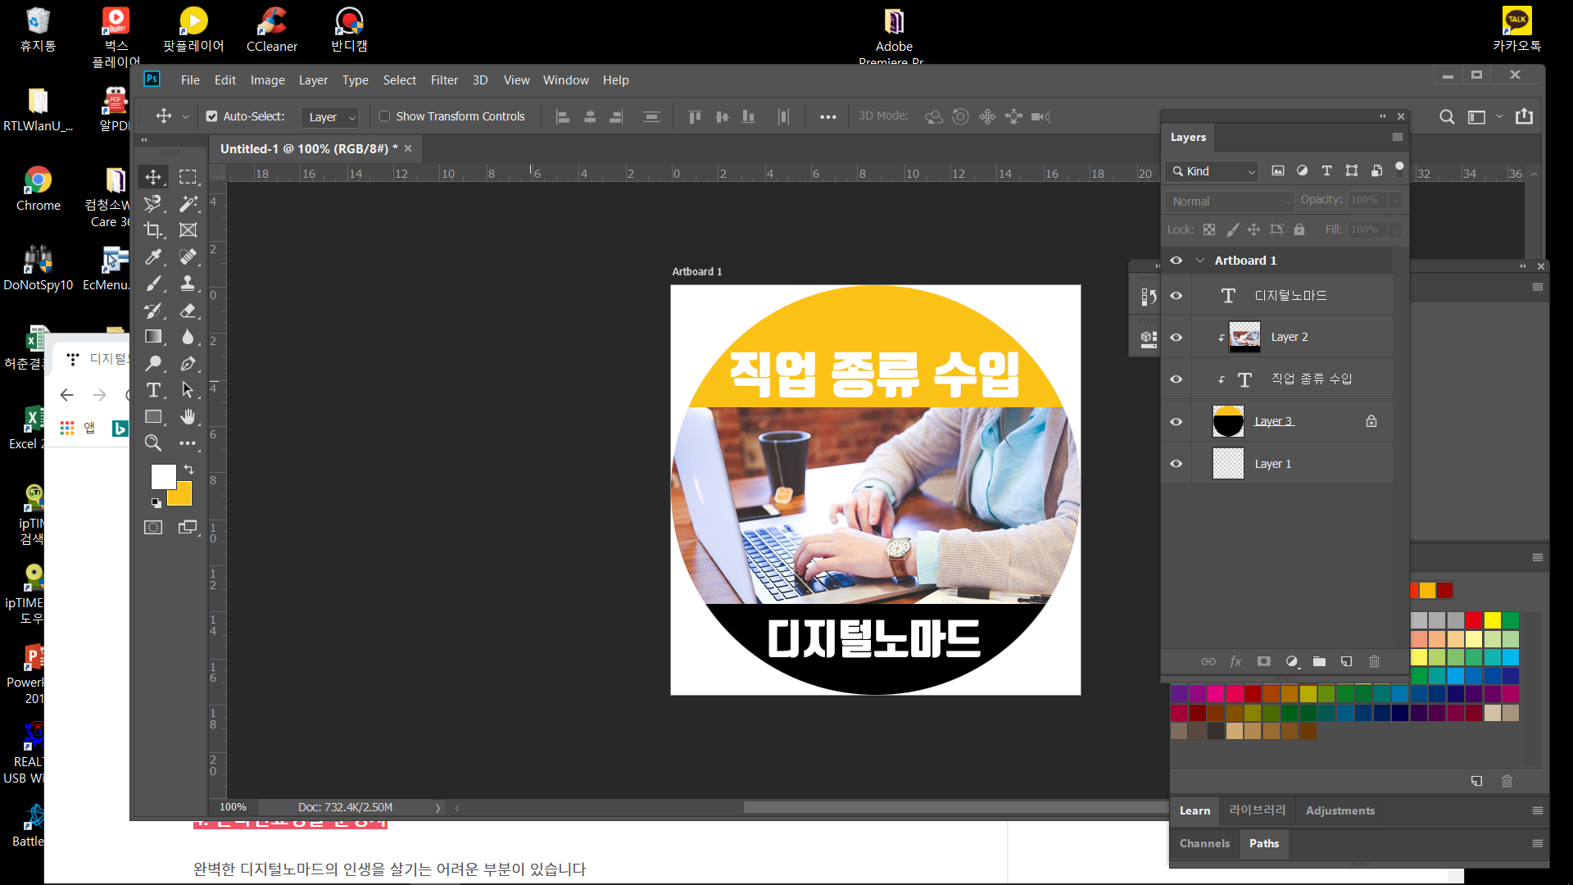The image size is (1573, 885).
Task: Open the workspace switcher dropdown arrow
Action: (1499, 116)
